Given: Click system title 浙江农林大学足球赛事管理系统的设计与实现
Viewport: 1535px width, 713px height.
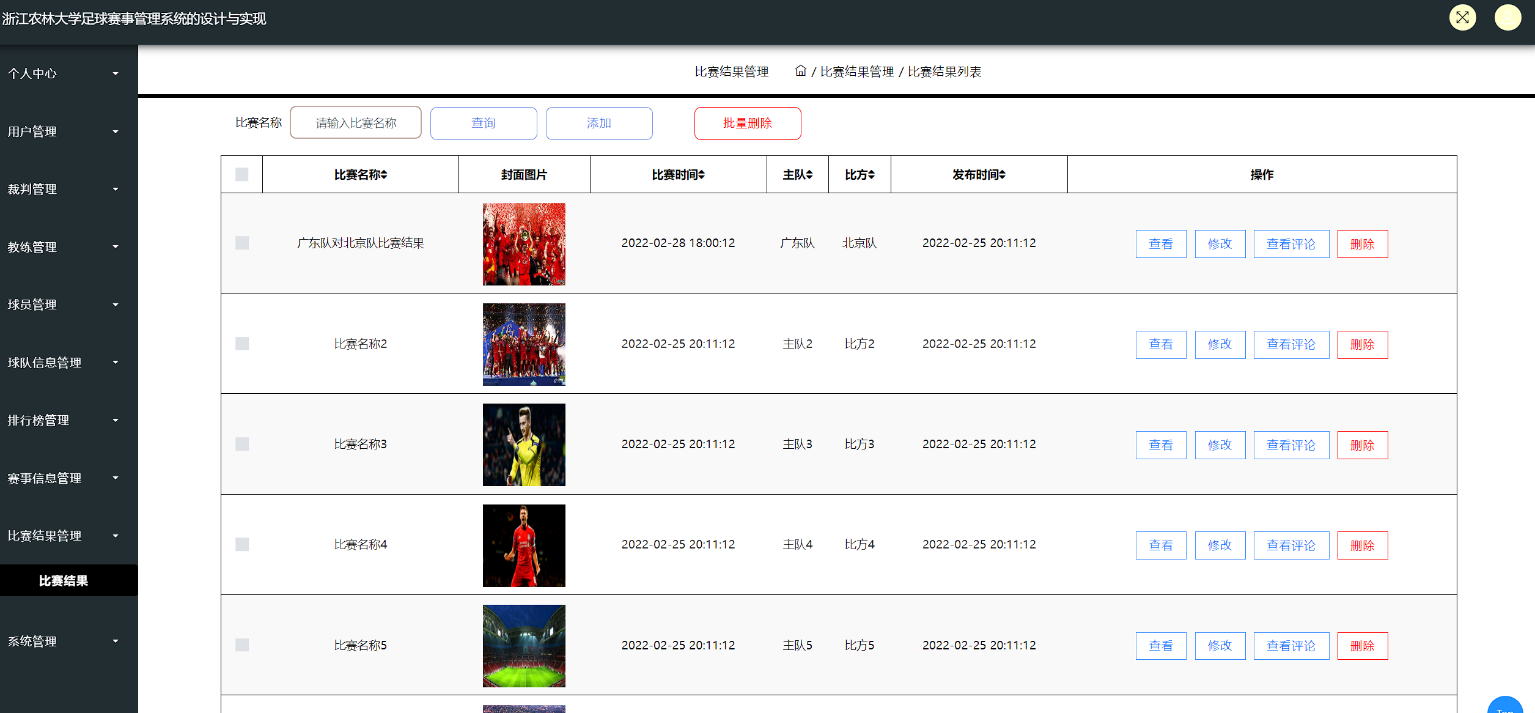Looking at the screenshot, I should point(134,19).
